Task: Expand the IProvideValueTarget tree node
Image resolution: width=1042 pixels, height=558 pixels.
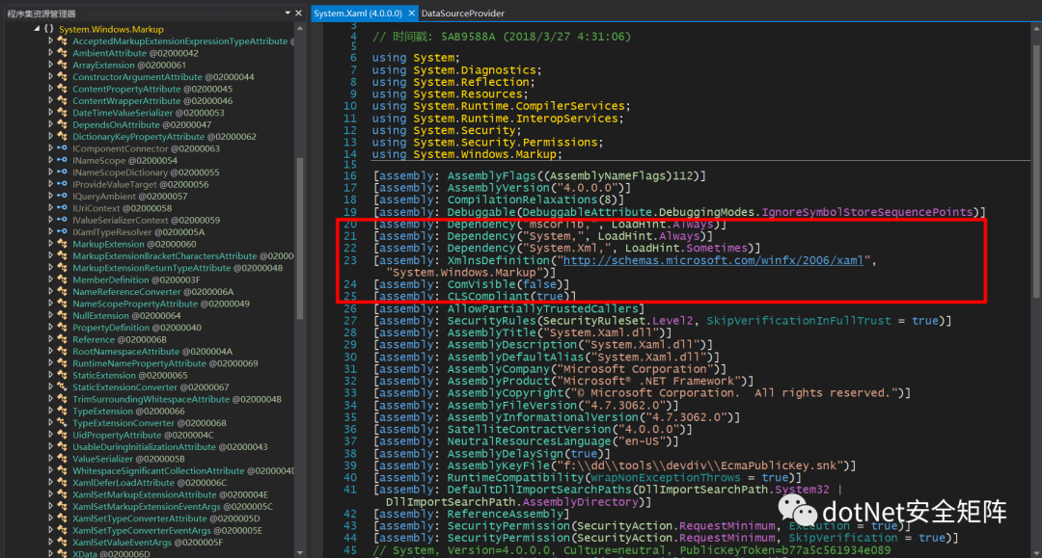Action: (x=50, y=184)
